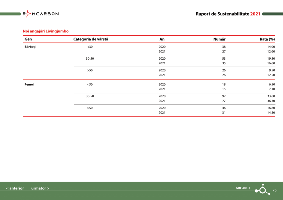Click the dark green bar after the report title

coord(272,14)
